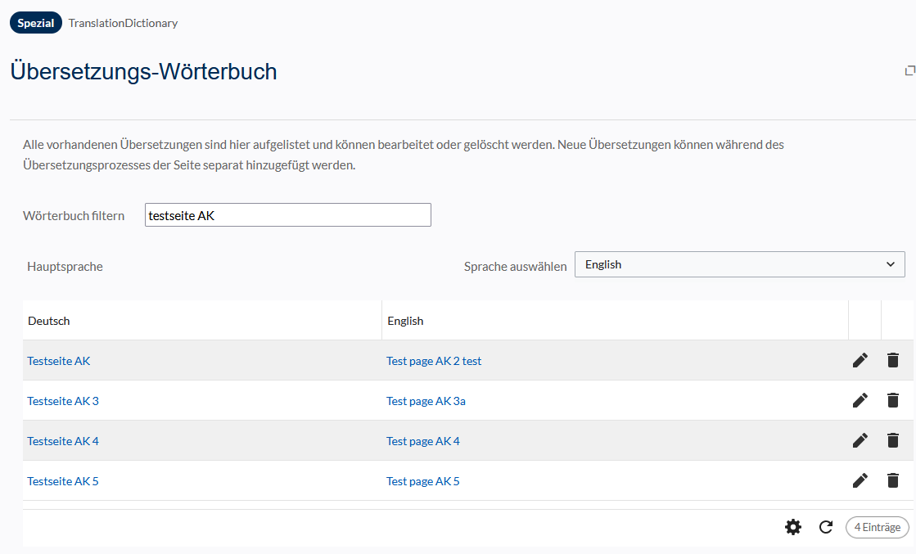Remove the Testseite AK 3 entry

[x=893, y=400]
